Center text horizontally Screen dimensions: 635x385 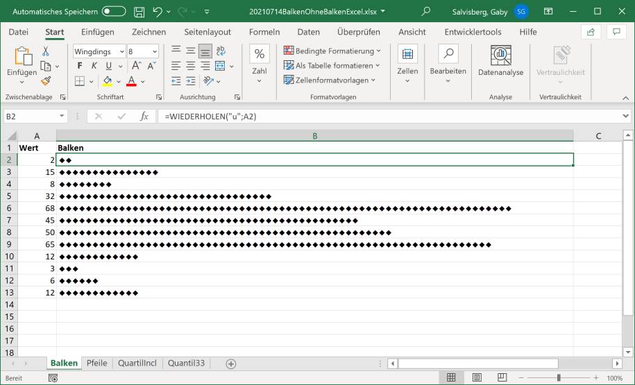[190, 66]
